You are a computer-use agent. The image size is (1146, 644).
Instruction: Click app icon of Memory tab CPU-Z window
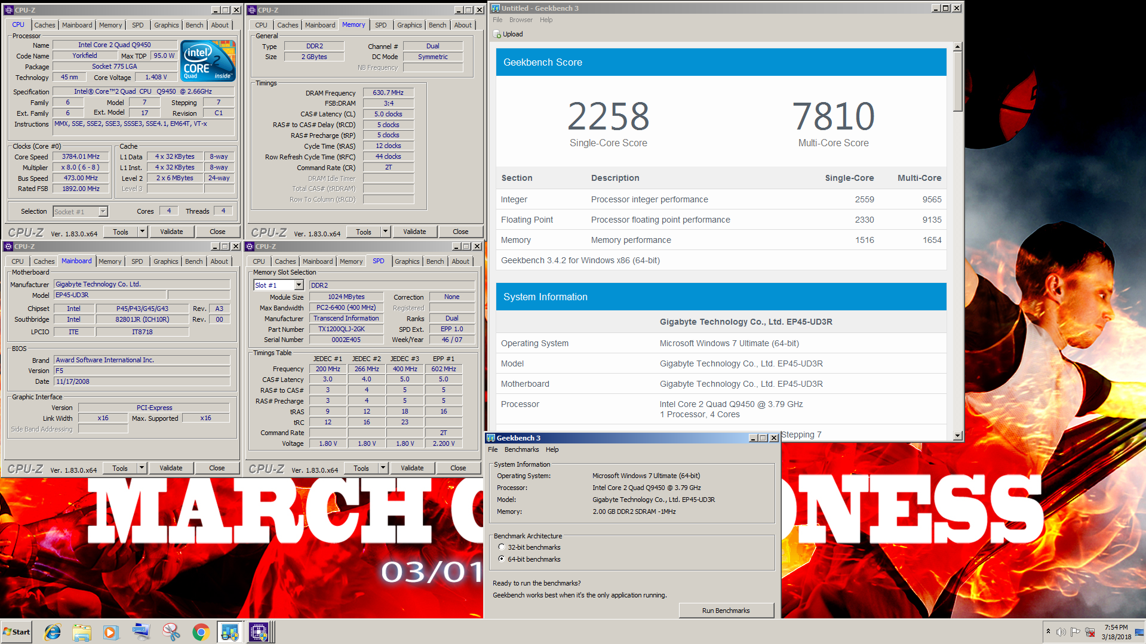(252, 10)
